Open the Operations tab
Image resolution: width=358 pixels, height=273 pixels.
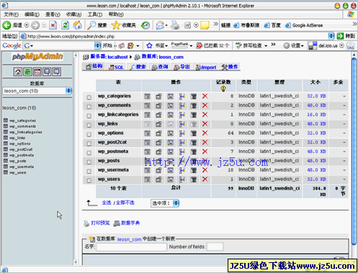230,67
